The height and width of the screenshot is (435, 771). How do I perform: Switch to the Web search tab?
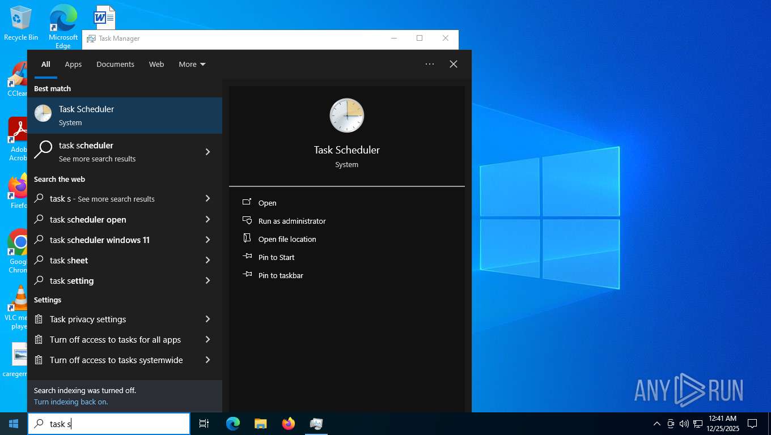coord(156,64)
